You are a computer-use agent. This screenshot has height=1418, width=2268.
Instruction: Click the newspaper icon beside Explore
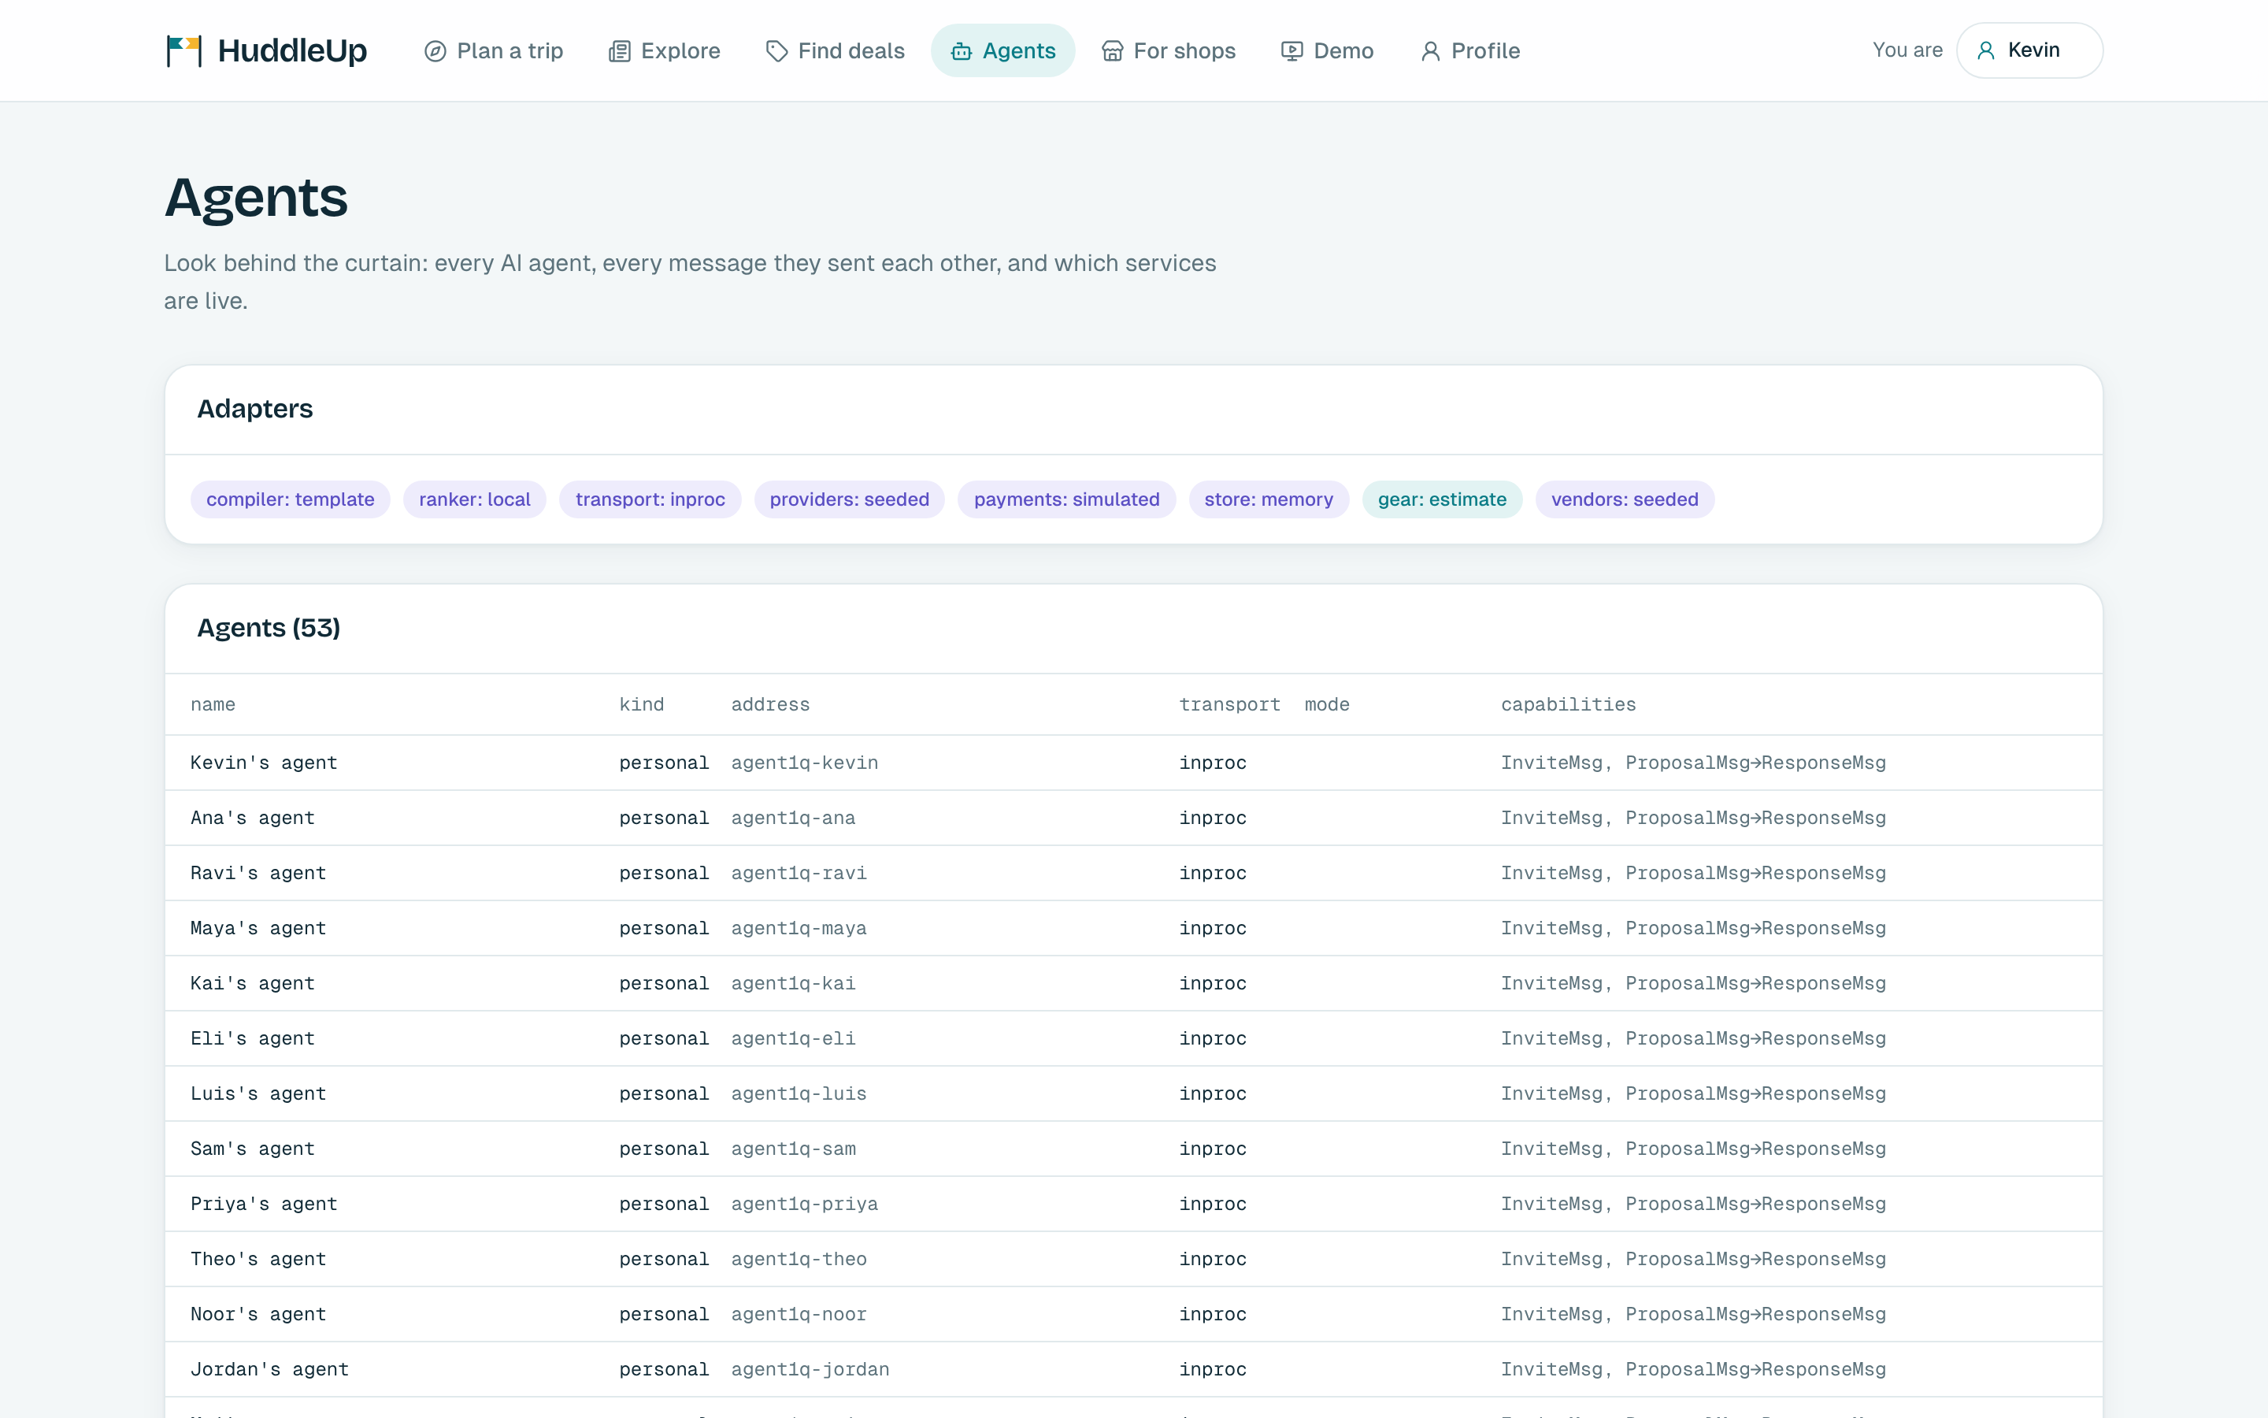pos(620,50)
